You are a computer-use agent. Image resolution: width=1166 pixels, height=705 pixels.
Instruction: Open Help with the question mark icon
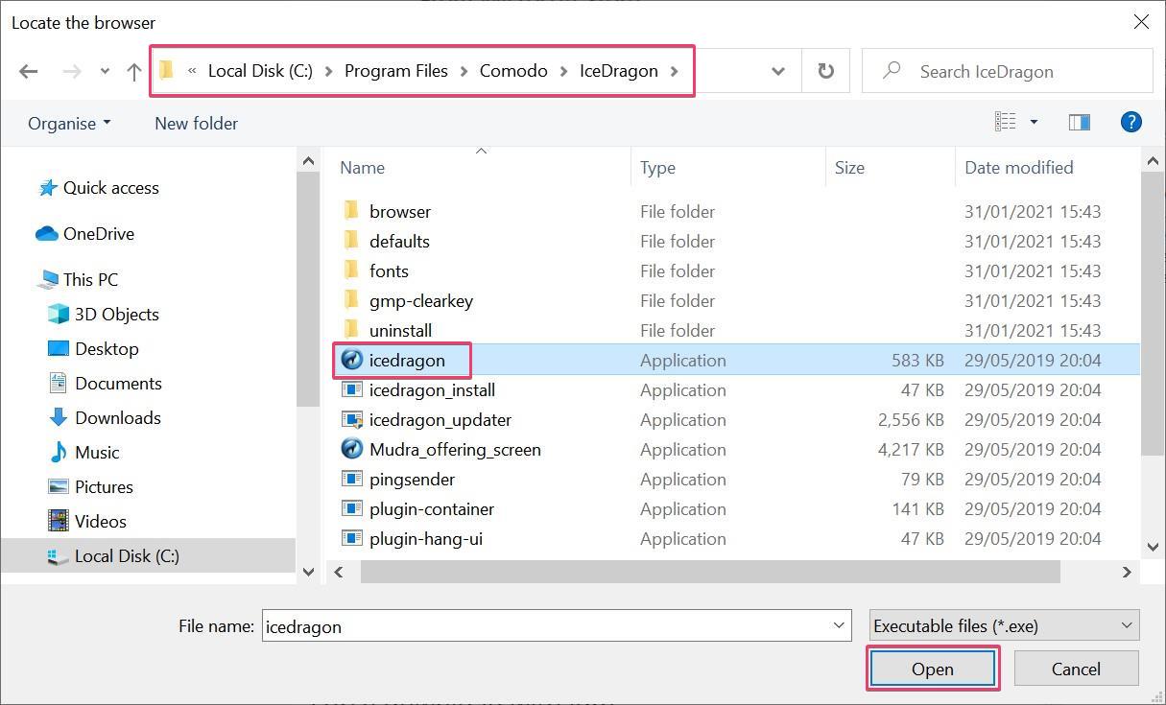[1131, 122]
